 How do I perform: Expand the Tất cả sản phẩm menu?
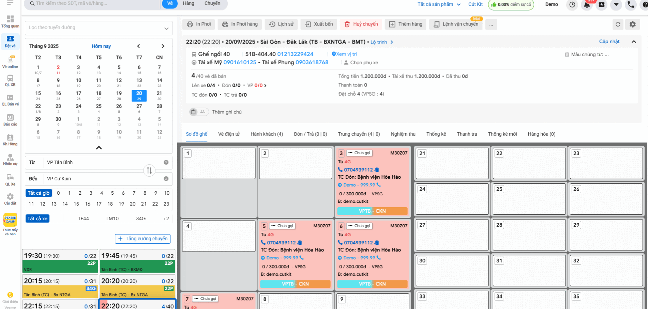[439, 4]
